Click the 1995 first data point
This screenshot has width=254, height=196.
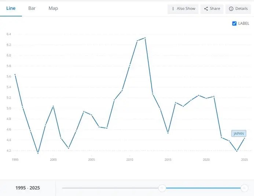[x=15, y=74]
